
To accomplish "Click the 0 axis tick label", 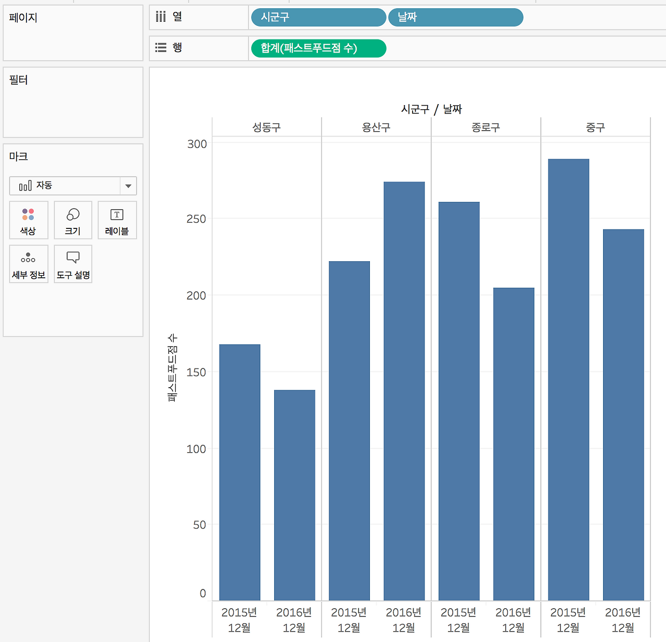I will click(203, 594).
